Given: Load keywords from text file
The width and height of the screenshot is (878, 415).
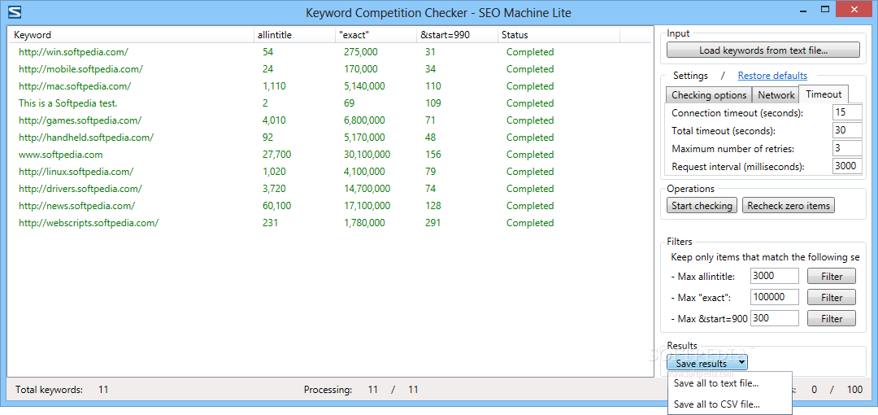Looking at the screenshot, I should 763,50.
